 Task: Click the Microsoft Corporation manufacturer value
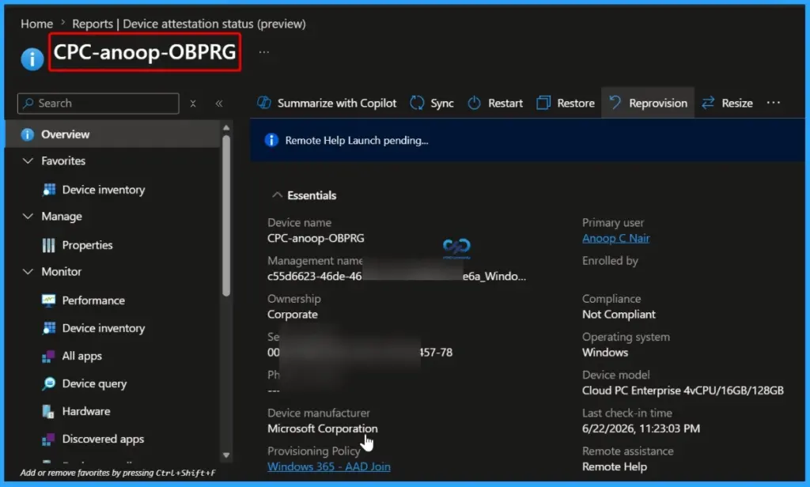(323, 428)
